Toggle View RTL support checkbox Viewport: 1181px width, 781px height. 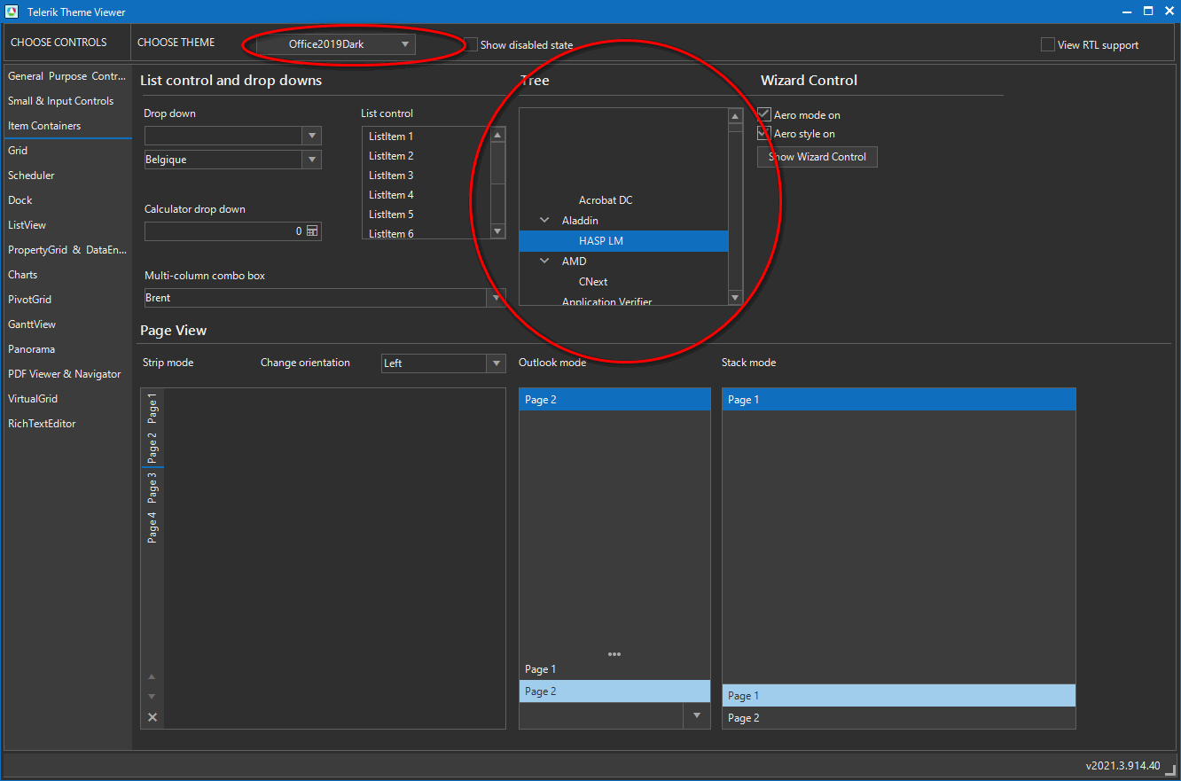1048,44
